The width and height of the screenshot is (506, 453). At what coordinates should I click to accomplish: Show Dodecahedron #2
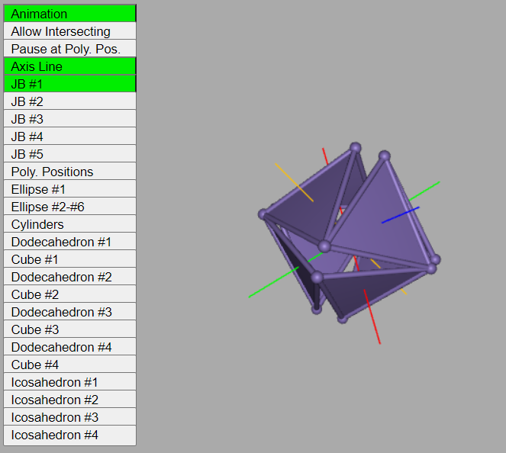click(x=69, y=277)
